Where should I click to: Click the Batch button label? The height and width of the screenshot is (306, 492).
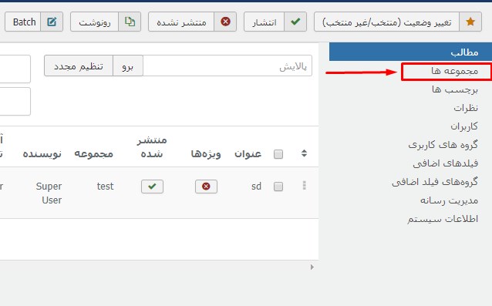point(24,22)
